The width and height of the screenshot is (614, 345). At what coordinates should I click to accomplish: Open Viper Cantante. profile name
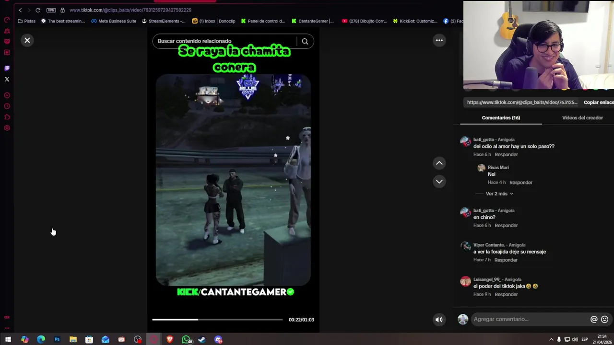tap(489, 245)
